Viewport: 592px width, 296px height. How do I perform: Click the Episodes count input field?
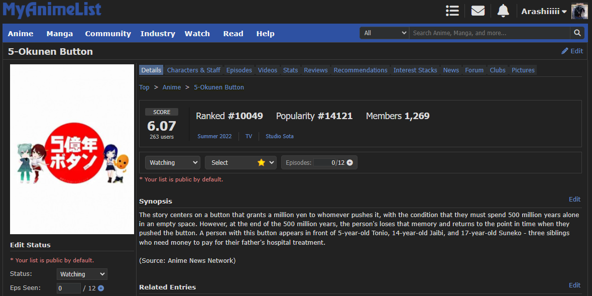tap(324, 162)
